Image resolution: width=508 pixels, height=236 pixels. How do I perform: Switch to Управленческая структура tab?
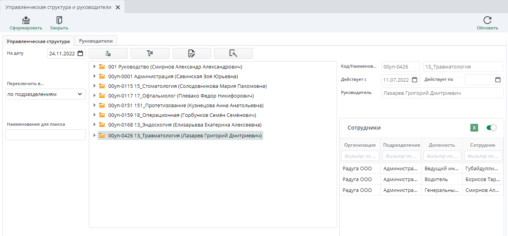(x=38, y=41)
